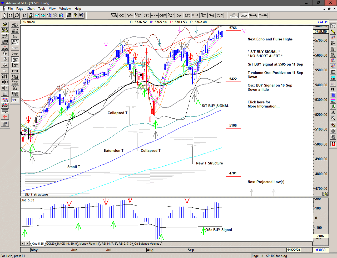The width and height of the screenshot is (337, 258).
Task: Select the ELIPS ellipse tool
Action: coord(333,78)
